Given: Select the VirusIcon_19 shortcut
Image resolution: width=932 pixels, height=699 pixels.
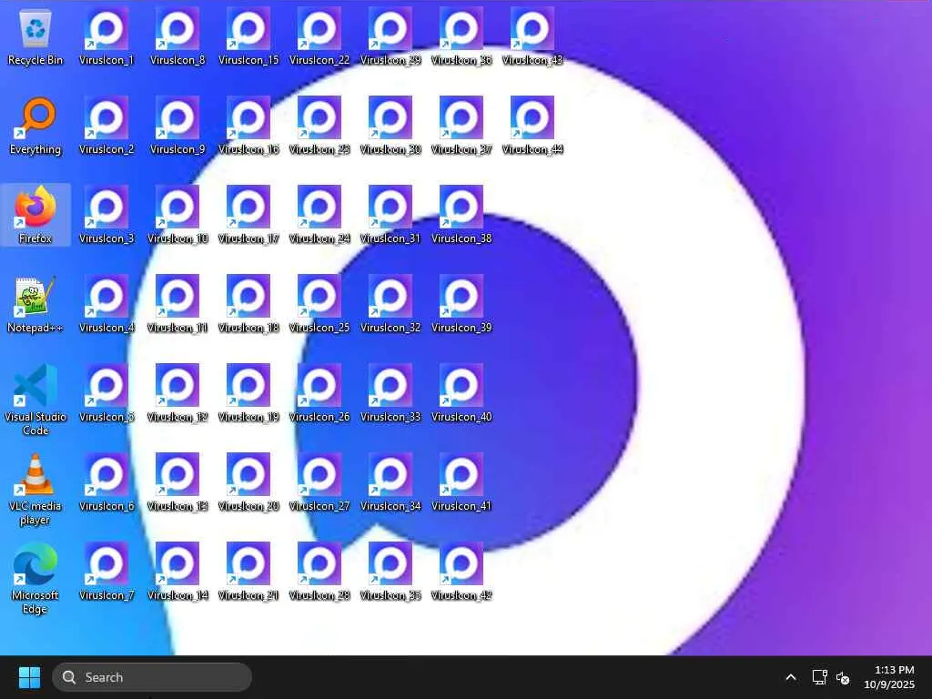Looking at the screenshot, I should [x=248, y=393].
